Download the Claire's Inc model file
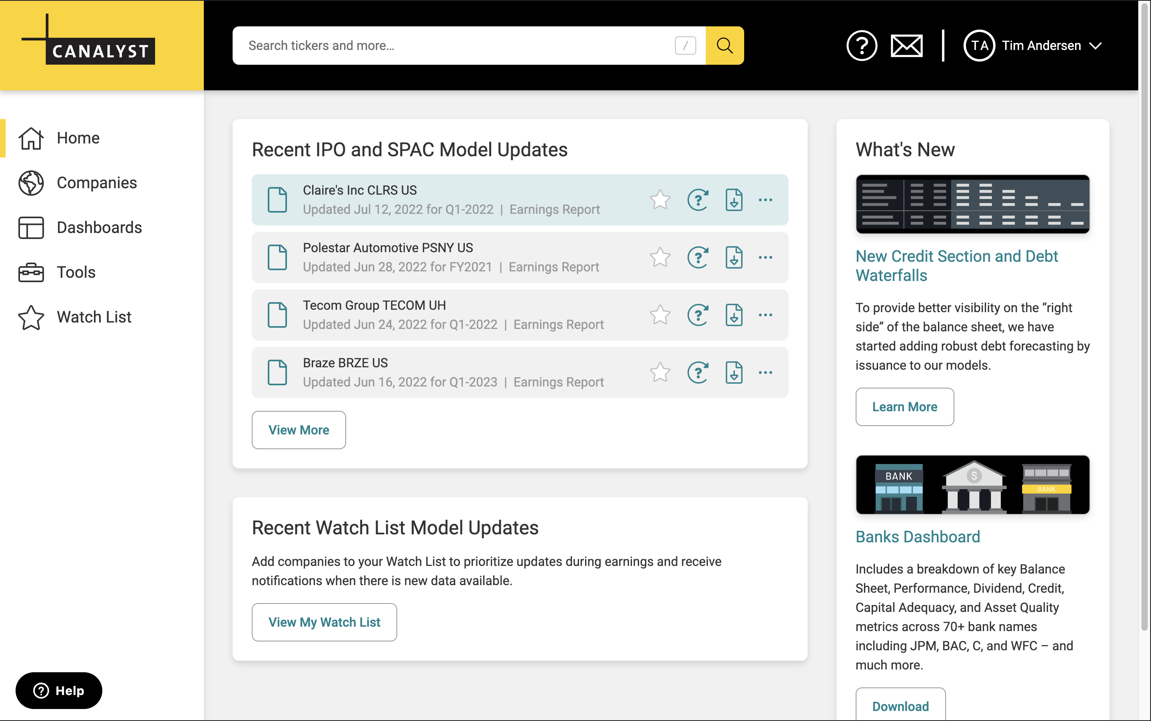 [x=734, y=200]
